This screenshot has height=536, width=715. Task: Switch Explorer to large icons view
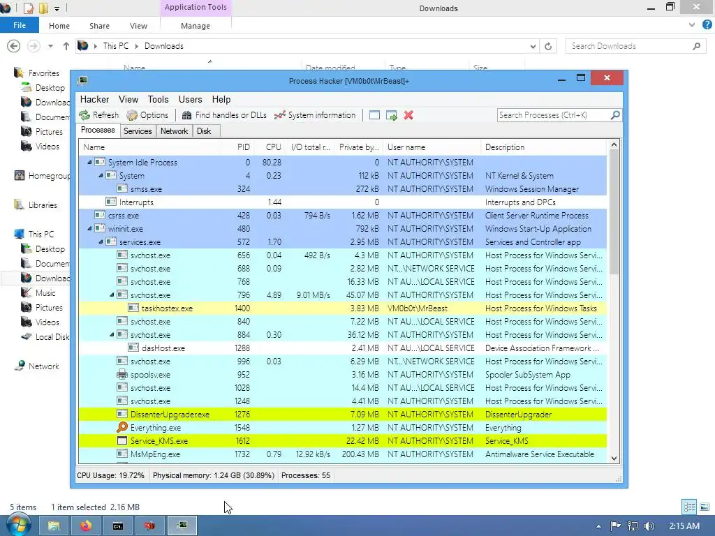[704, 507]
